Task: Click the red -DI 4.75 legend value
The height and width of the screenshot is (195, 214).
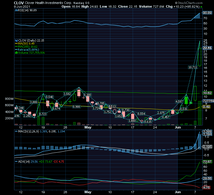Action: pyautogui.click(x=59, y=162)
